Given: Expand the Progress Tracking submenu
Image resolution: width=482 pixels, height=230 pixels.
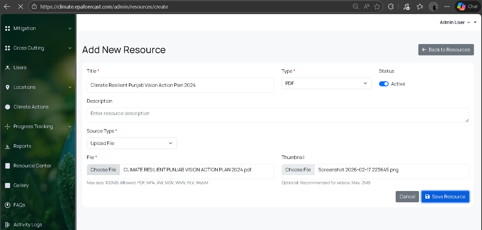Looking at the screenshot, I should (38, 127).
